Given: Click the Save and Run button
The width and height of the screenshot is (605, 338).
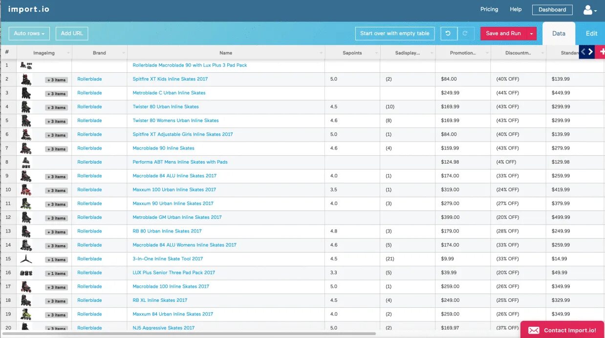Looking at the screenshot, I should pyautogui.click(x=503, y=33).
